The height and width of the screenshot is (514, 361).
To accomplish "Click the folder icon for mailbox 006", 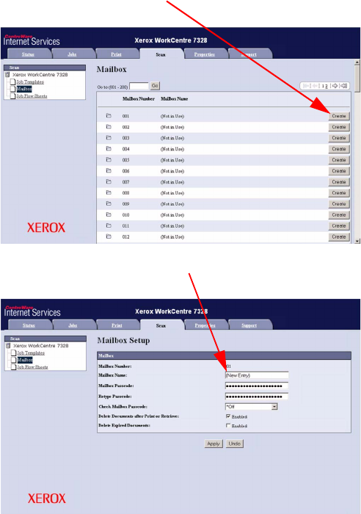I will (109, 170).
